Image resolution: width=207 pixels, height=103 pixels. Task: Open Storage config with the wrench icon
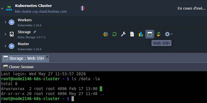pos(123,34)
